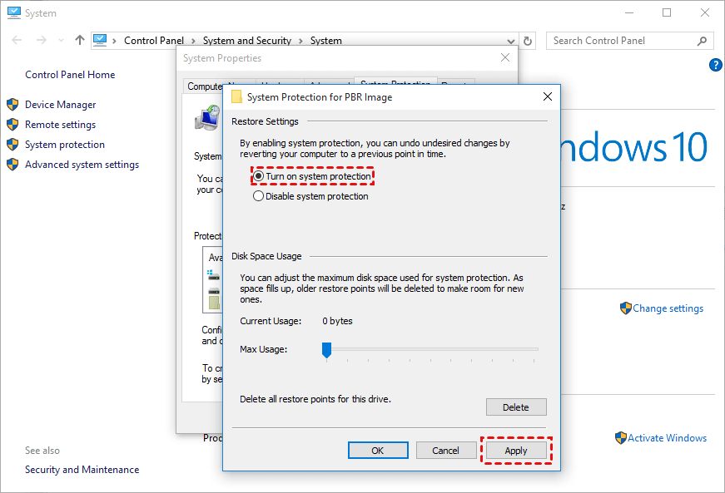The height and width of the screenshot is (493, 725).
Task: Click the Device Manager shield icon
Action: click(x=12, y=105)
